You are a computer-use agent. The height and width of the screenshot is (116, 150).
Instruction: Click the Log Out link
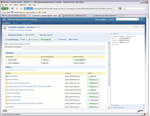click(111, 20)
